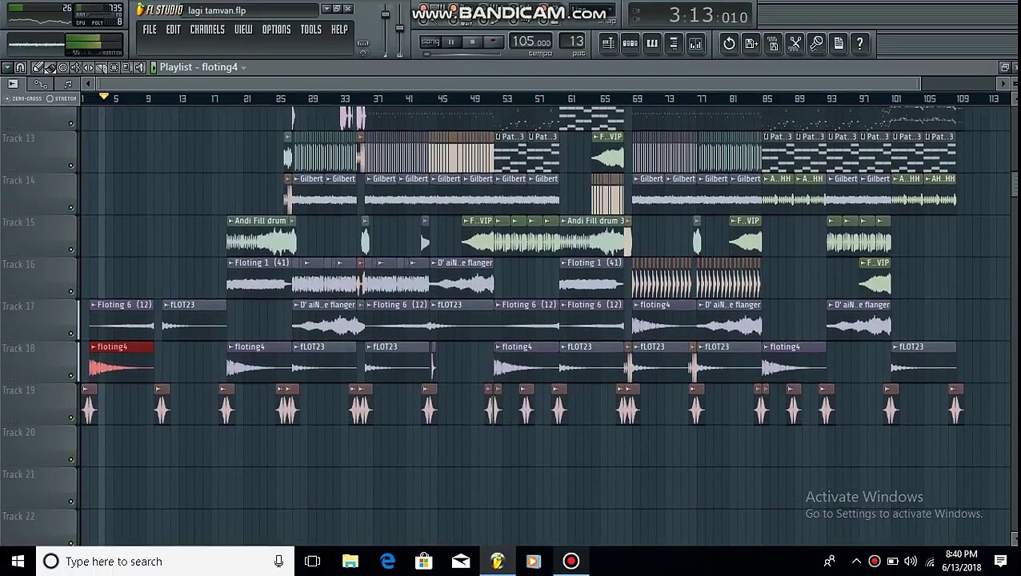1021x576 pixels.
Task: Open first Floting 6 (12) clip menu arrow
Action: 94,305
